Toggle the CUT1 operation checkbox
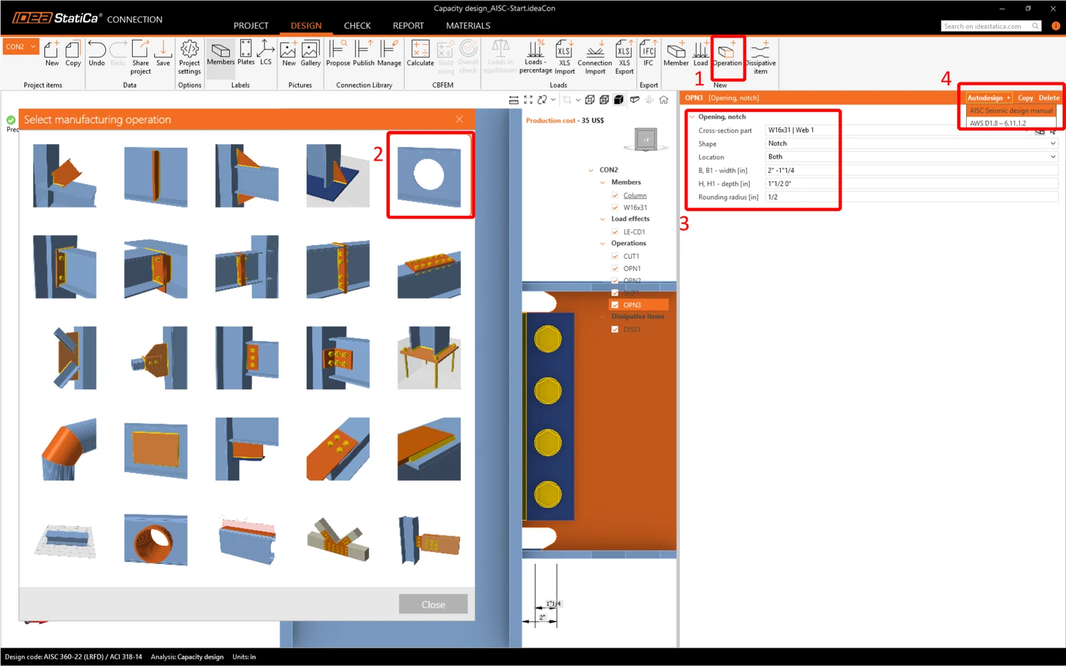This screenshot has width=1066, height=666. click(615, 256)
